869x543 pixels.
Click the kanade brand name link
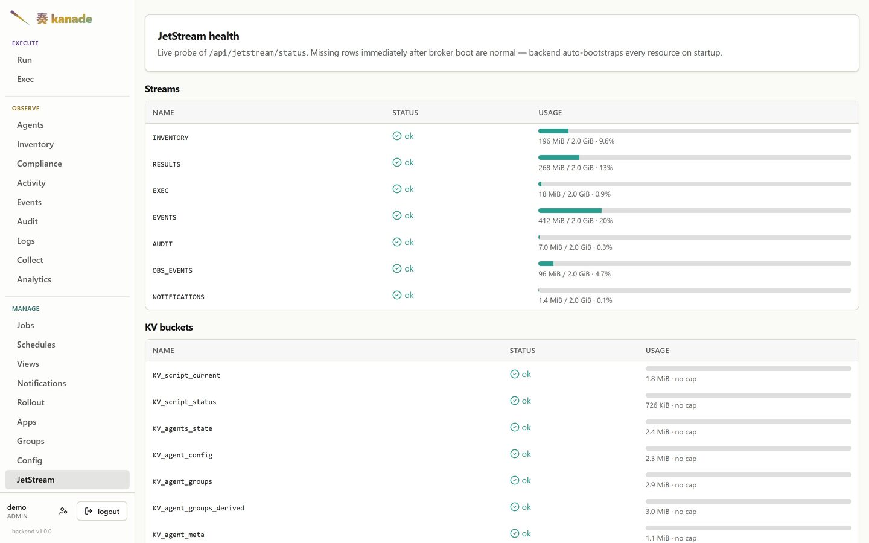click(64, 19)
